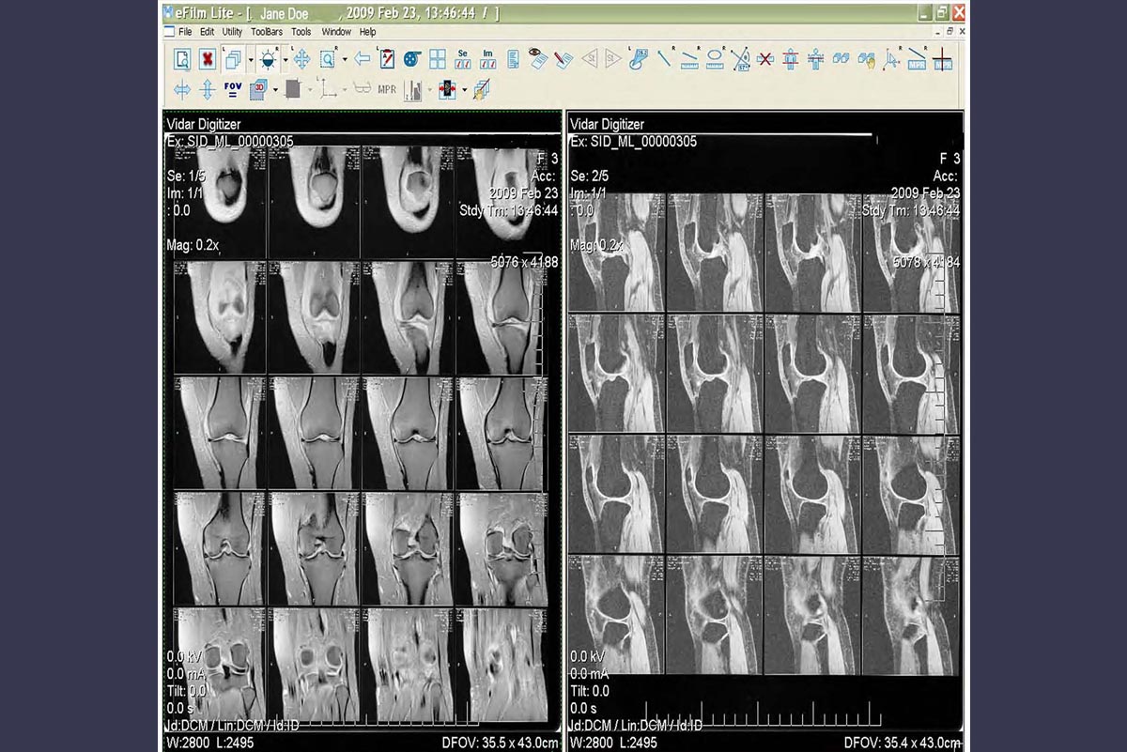
Task: Open the Utility menu
Action: coord(232,32)
